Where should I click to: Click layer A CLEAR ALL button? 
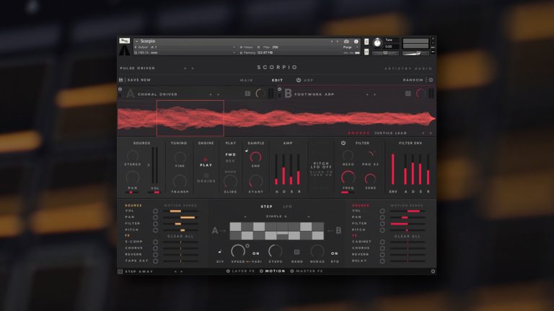pos(180,236)
